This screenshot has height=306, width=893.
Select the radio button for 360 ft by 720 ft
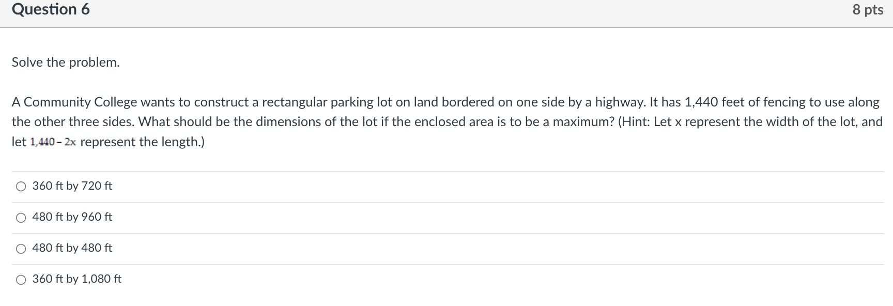(20, 186)
